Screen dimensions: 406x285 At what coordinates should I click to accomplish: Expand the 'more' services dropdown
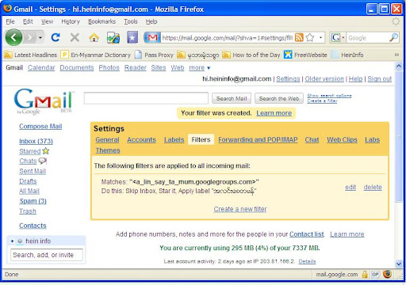click(x=200, y=68)
